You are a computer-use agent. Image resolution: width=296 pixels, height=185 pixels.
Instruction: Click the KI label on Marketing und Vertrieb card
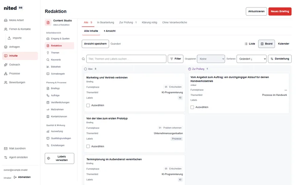pos(180,98)
